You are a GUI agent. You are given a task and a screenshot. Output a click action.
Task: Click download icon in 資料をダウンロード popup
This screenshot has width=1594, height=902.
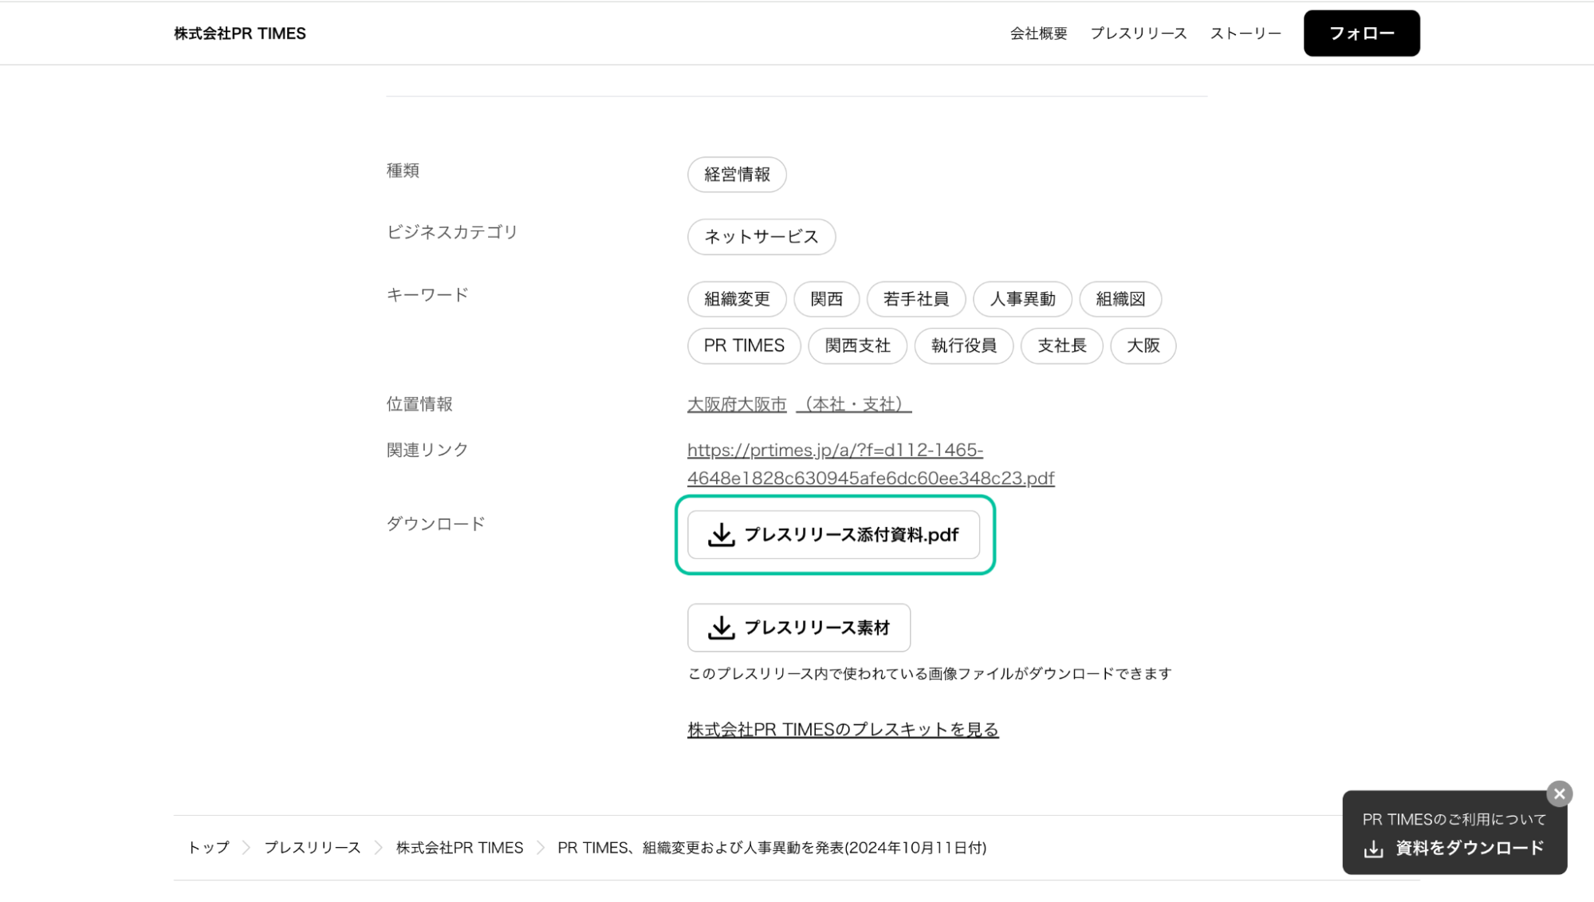tap(1373, 849)
